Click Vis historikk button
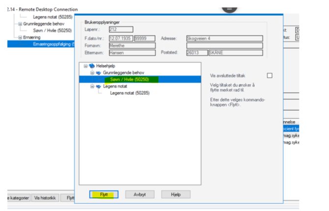This screenshot has width=329, height=211. click(47, 198)
